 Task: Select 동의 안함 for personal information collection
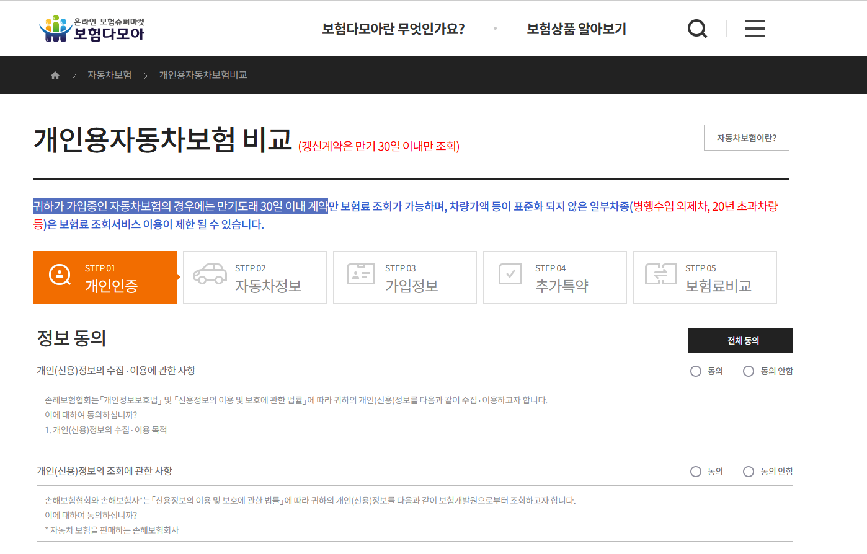click(x=748, y=371)
